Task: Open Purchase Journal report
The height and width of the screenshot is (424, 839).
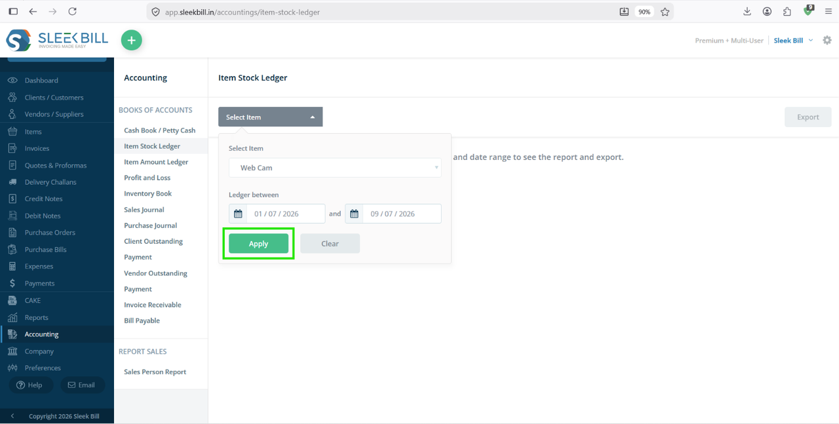Action: coord(151,225)
